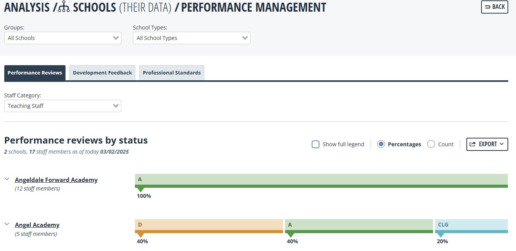
Task: Click the BACK button at top right
Action: click(495, 7)
